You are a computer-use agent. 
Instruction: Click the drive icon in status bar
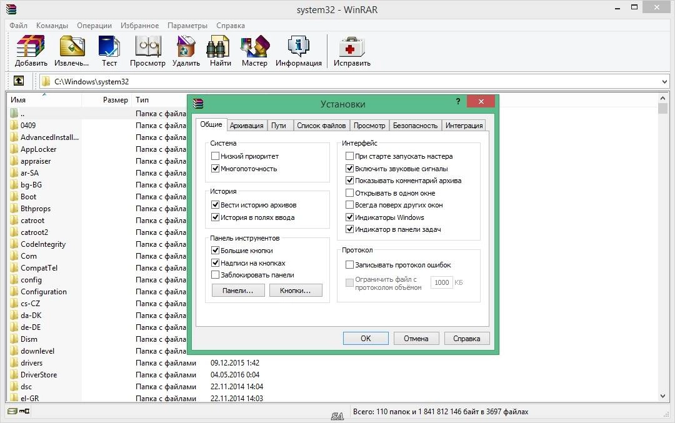[12, 411]
